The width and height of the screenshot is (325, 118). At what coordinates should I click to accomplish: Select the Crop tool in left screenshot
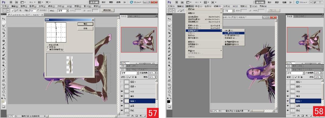pos(4,33)
